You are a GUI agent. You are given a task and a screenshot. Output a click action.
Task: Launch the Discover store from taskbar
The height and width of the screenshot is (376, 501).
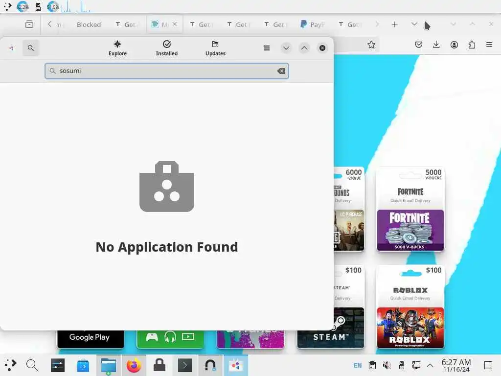click(83, 365)
